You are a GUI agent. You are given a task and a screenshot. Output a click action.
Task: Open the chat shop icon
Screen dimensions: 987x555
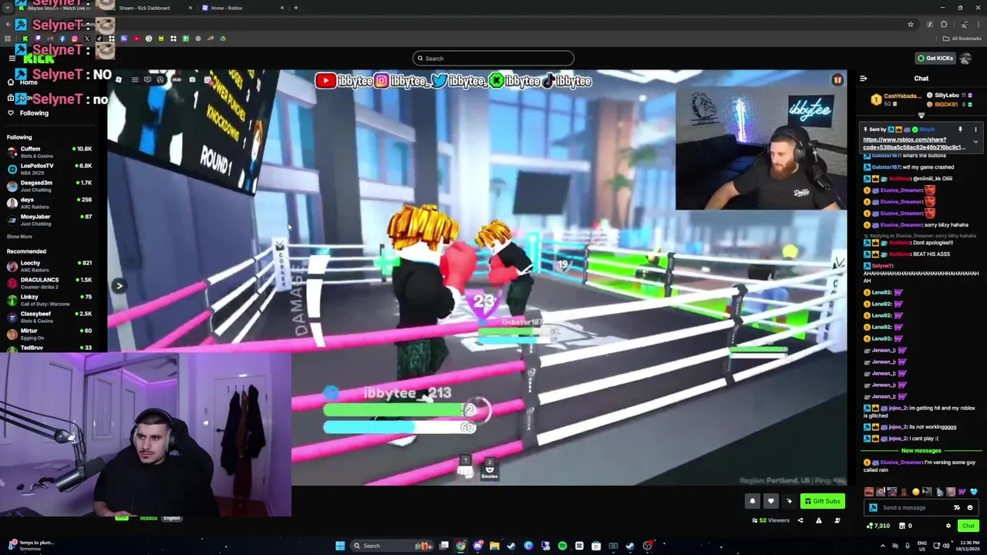(901, 526)
